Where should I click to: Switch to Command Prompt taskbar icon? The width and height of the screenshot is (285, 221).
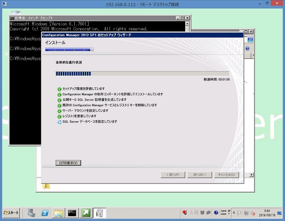(72, 213)
